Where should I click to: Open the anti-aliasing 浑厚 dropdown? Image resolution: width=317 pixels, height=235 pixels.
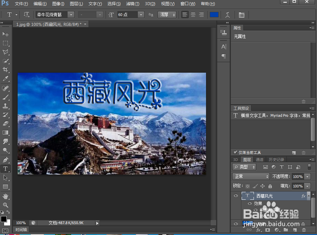(167, 15)
